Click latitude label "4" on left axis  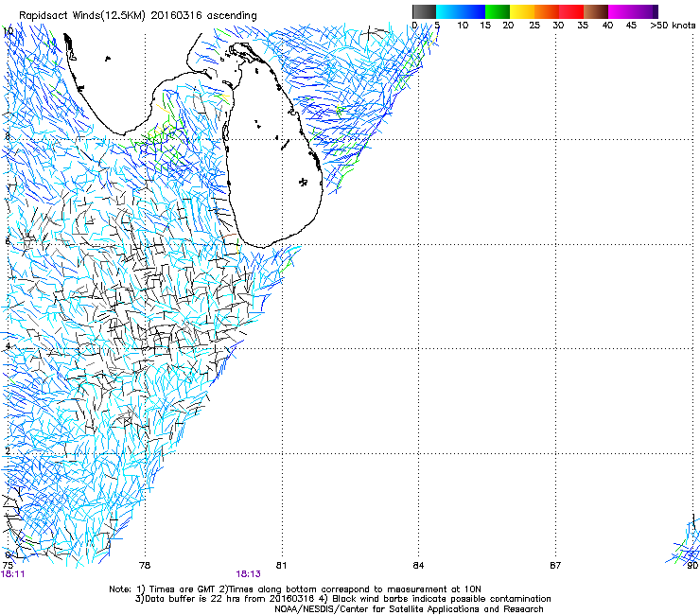8,345
